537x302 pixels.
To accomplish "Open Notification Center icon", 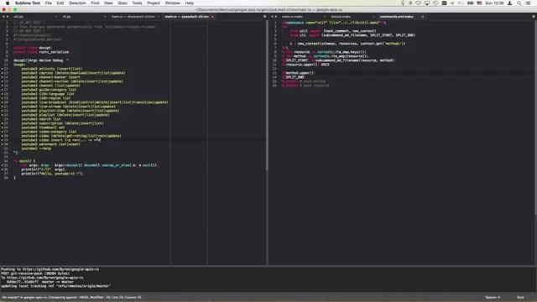I will point(529,3).
